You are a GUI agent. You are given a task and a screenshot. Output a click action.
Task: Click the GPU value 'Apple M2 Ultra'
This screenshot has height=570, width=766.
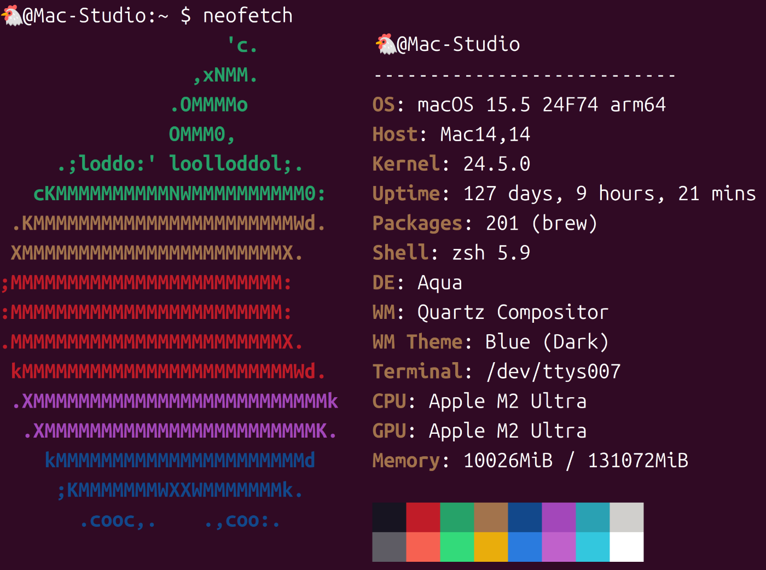click(508, 431)
